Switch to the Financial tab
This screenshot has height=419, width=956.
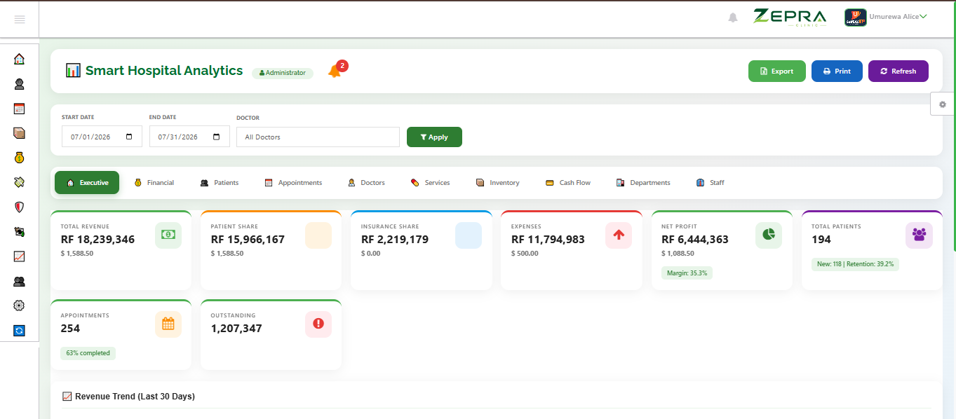[154, 182]
